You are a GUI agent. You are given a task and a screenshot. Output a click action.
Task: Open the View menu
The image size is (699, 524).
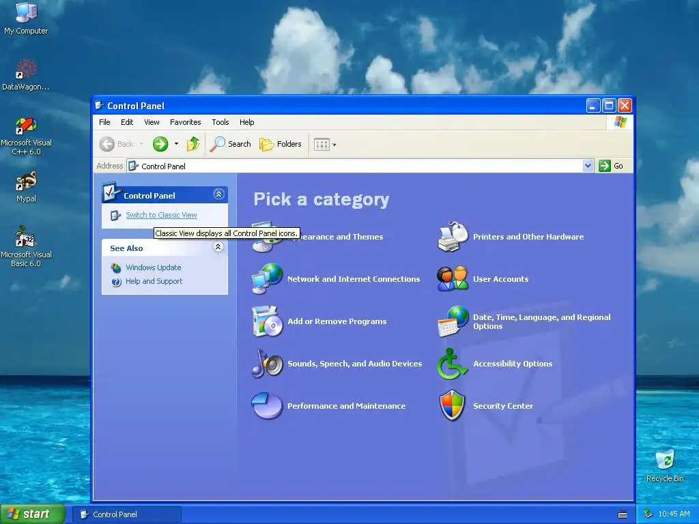click(152, 122)
